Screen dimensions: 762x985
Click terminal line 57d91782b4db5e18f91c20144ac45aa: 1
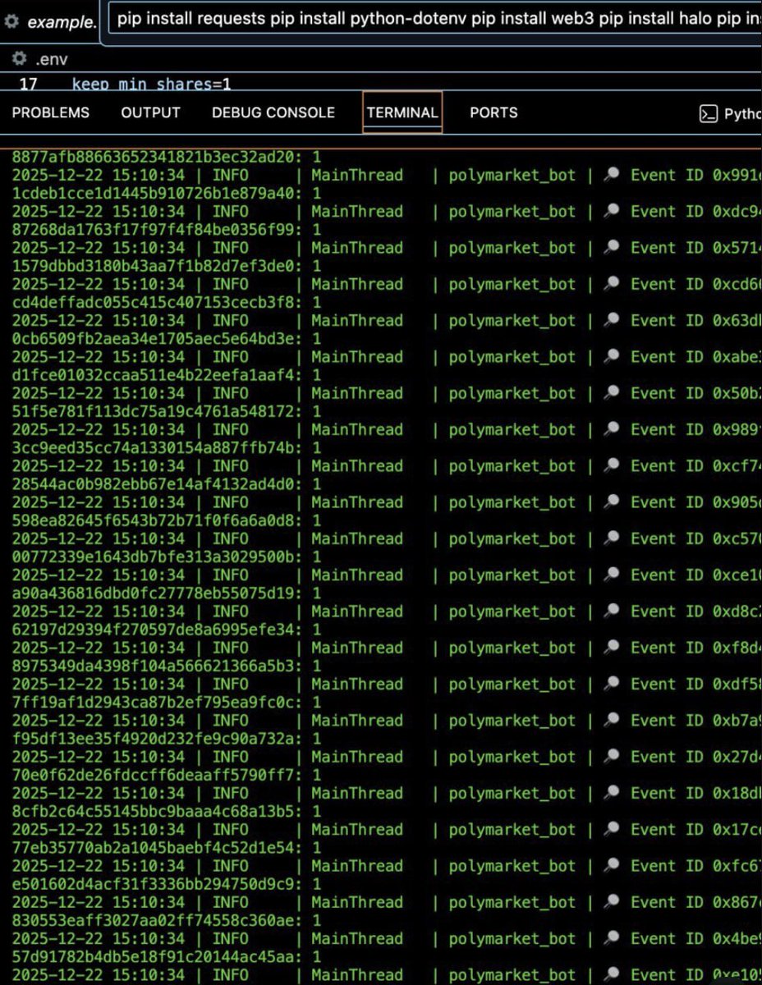pos(167,957)
